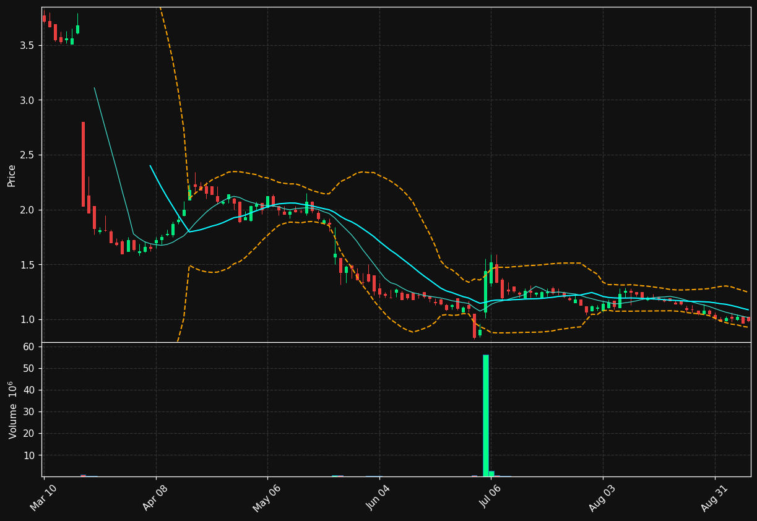Click the 2.5 price tick label
This screenshot has width=757, height=521.
click(28, 155)
